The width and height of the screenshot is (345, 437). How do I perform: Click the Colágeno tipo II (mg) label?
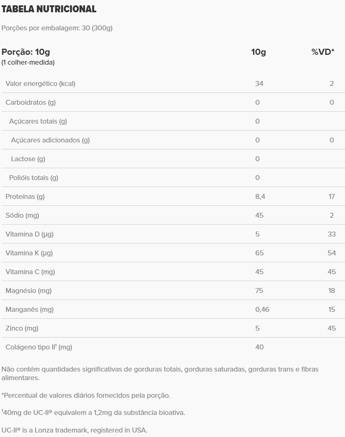coord(39,347)
